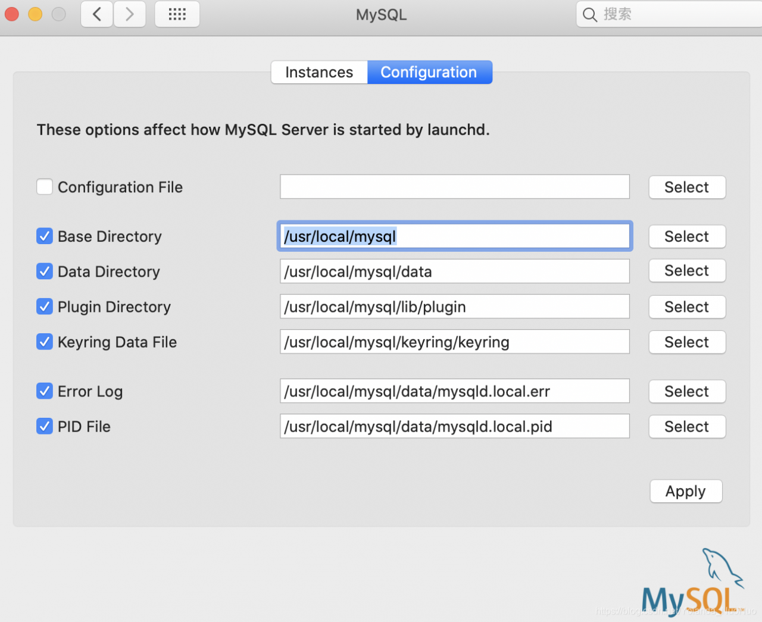Show all preferences grid icon
Screen dimensions: 762x622
click(177, 14)
